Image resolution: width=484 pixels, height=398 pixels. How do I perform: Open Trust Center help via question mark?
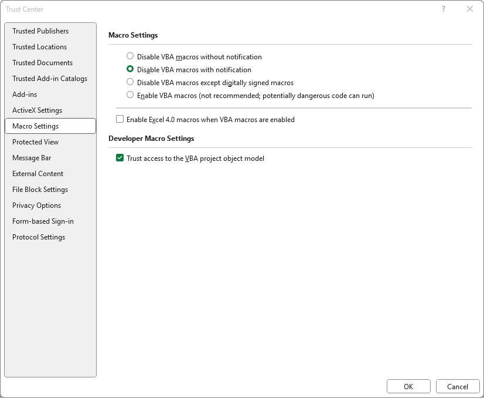(x=444, y=9)
